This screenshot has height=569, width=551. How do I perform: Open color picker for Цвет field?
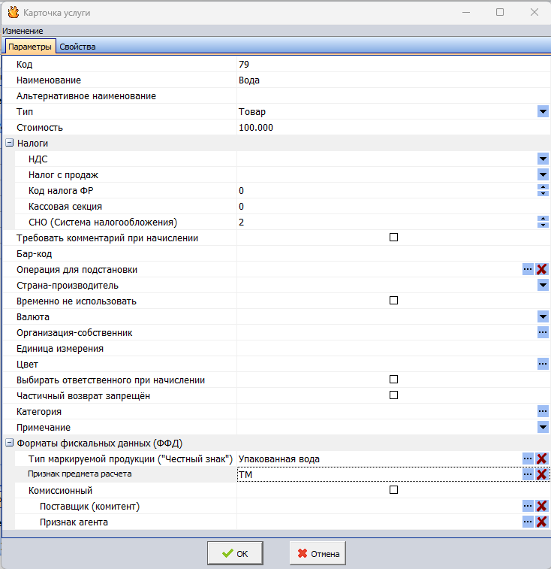tap(542, 364)
